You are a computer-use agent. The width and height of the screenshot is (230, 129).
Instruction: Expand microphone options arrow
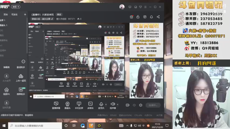(x=106, y=104)
